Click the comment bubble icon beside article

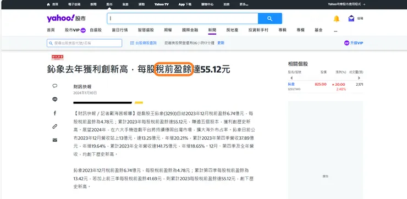55,86
